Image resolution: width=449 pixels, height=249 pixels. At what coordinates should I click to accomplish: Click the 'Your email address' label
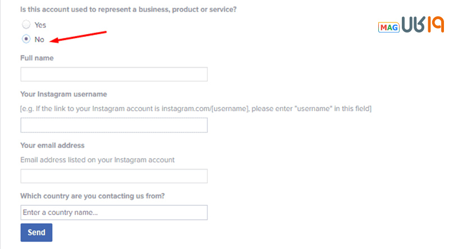(52, 145)
